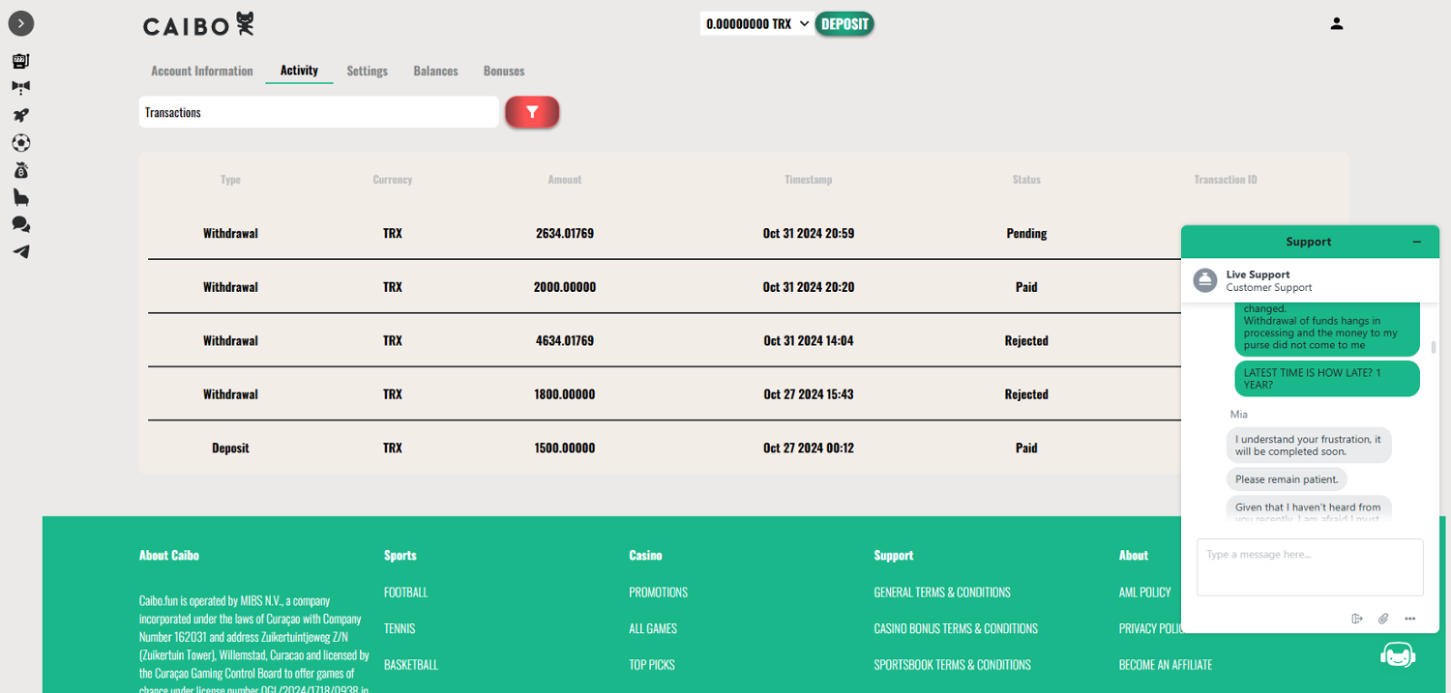
Task: Open the slot machine games icon
Action: pos(20,61)
